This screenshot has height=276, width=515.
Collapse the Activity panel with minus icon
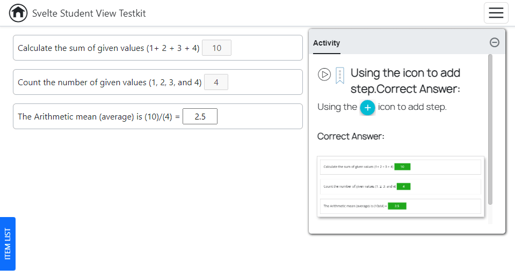[x=495, y=43]
